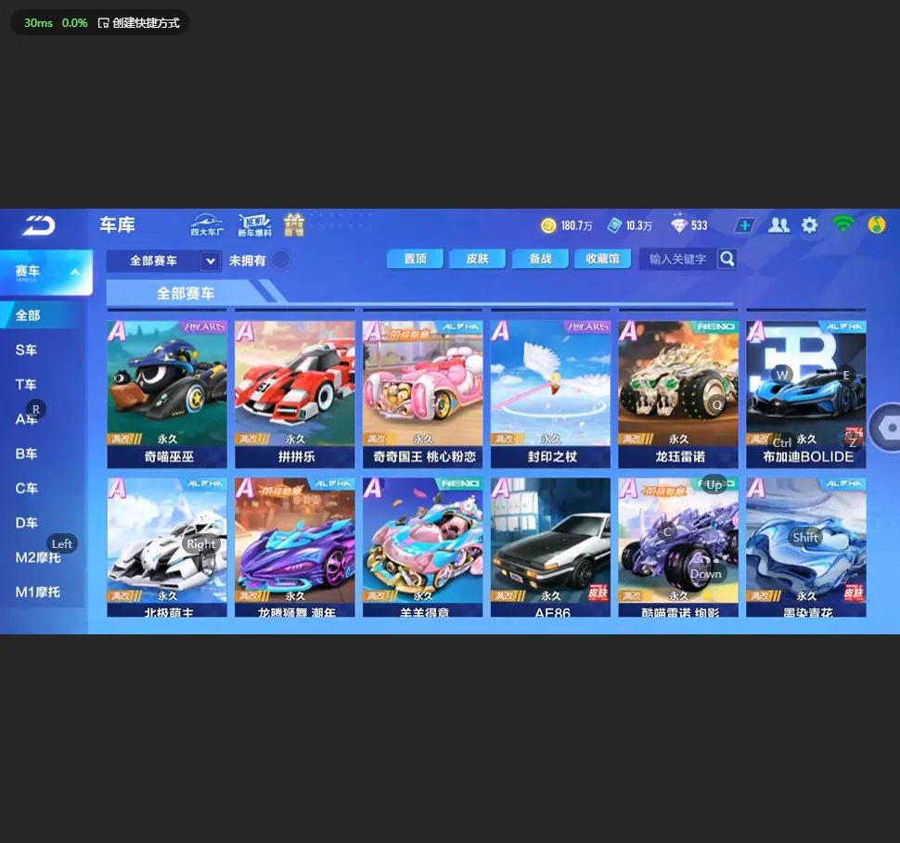Select the 奇喵巫巫 car card
900x843 pixels.
167,394
